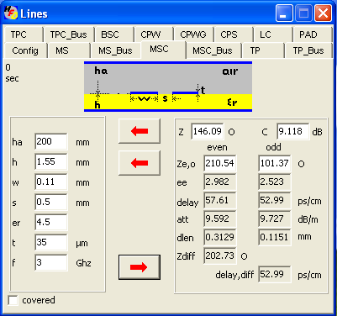Click the w width input field
The image size is (337, 316).
coord(51,182)
